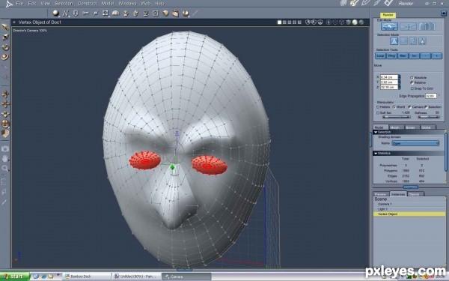This screenshot has height=281, width=449.
Task: Click the plus grow selection button
Action: click(x=437, y=56)
